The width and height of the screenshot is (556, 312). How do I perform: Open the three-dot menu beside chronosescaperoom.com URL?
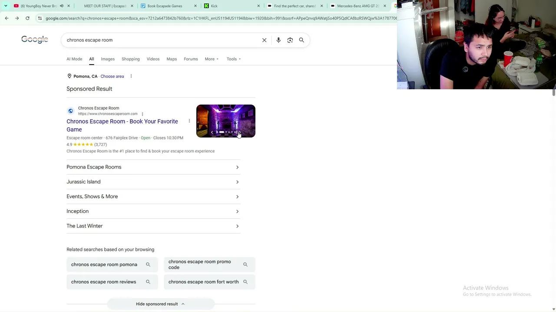click(x=142, y=114)
